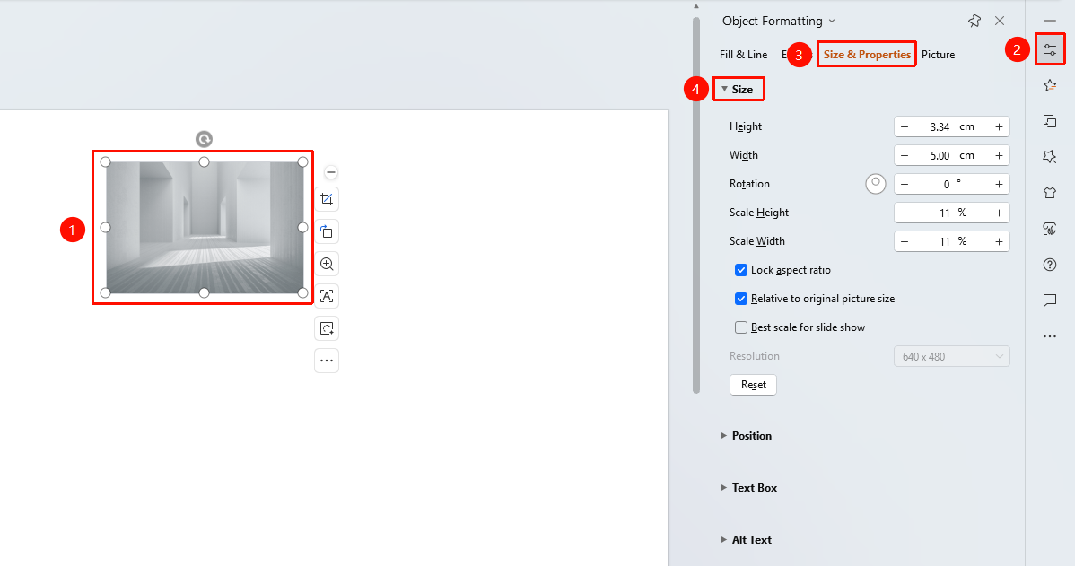Click the sparkle star sidebar icon
This screenshot has width=1075, height=566.
[1050, 157]
